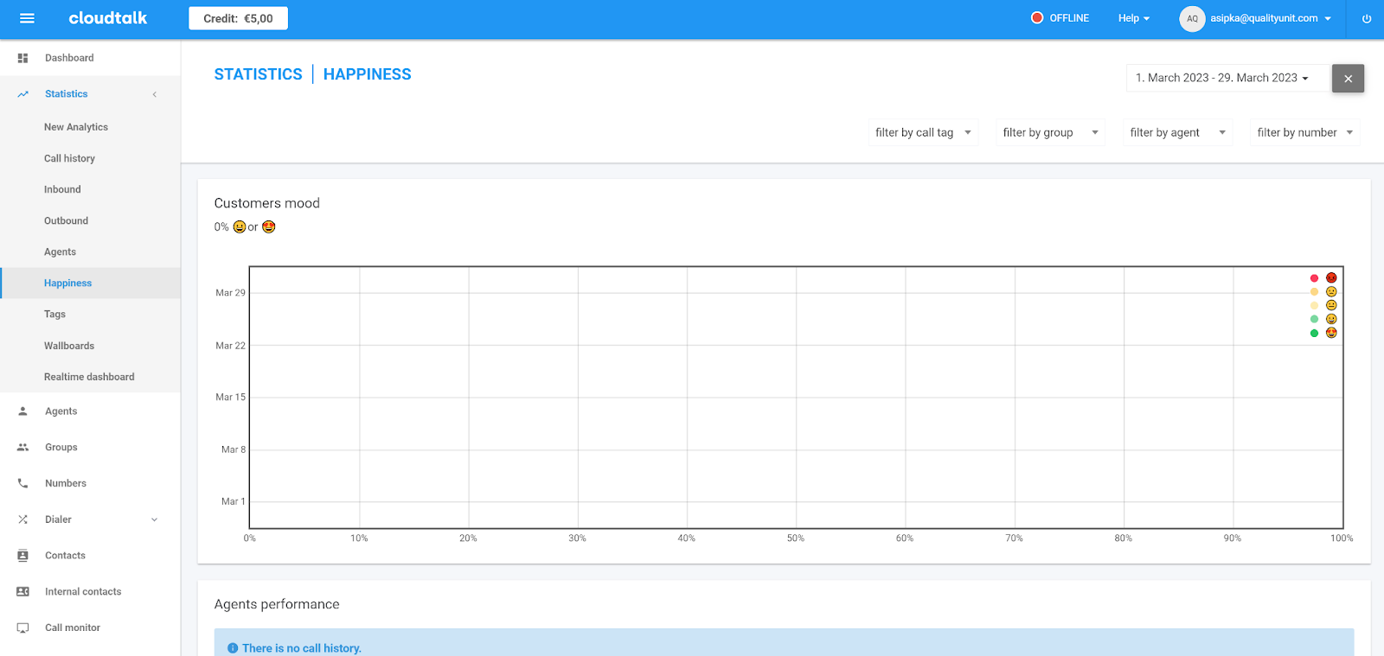Viewport: 1384px width, 656px height.
Task: Click the Dashboard grid icon
Action: [x=23, y=58]
